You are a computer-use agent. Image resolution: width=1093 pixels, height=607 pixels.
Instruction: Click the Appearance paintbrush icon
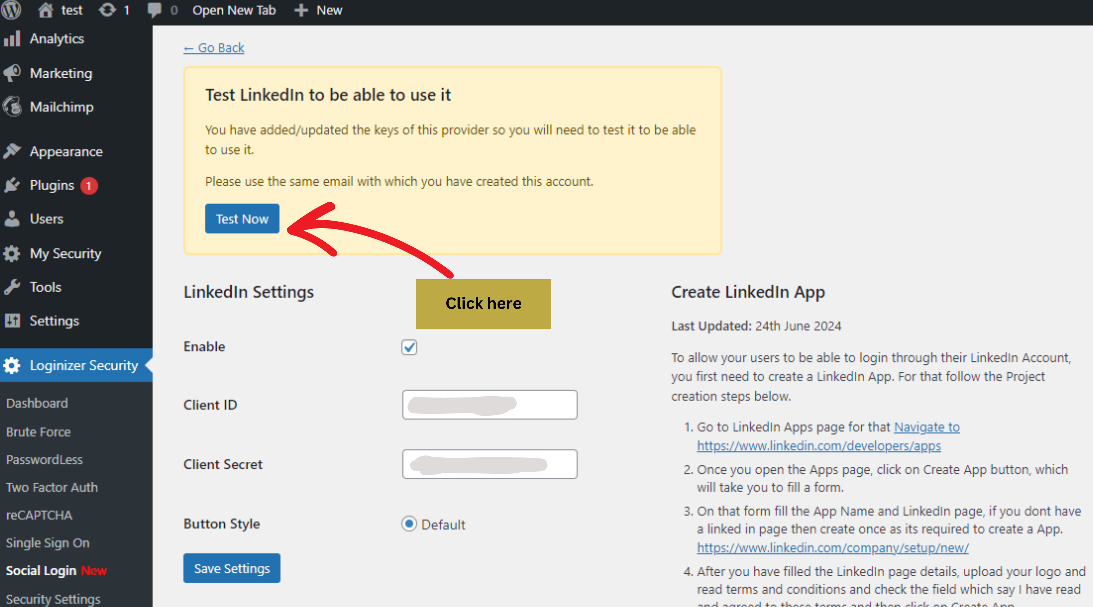click(12, 151)
